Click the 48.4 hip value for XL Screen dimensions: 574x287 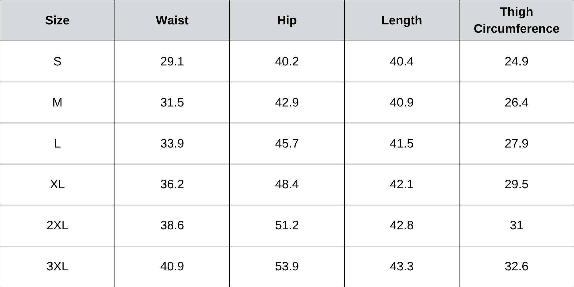[x=287, y=184]
